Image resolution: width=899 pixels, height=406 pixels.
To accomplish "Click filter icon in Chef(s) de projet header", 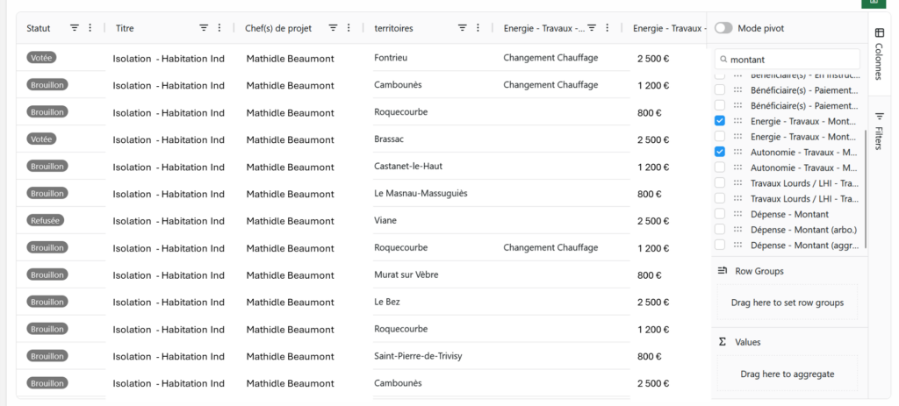I will click(333, 28).
